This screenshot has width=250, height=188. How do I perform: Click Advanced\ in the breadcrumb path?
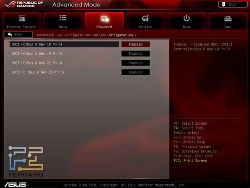pyautogui.click(x=46, y=35)
